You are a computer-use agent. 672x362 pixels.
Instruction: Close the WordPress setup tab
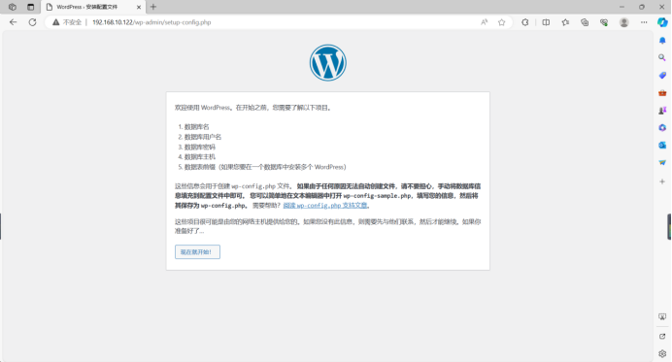(x=139, y=8)
